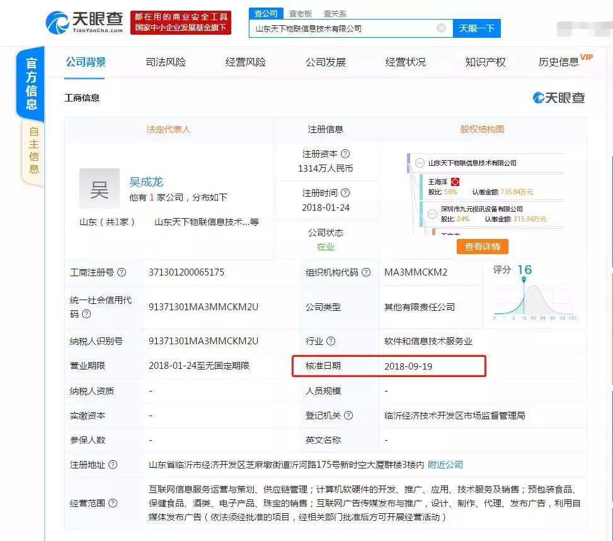Switch to the 司法风险 tab

point(165,62)
